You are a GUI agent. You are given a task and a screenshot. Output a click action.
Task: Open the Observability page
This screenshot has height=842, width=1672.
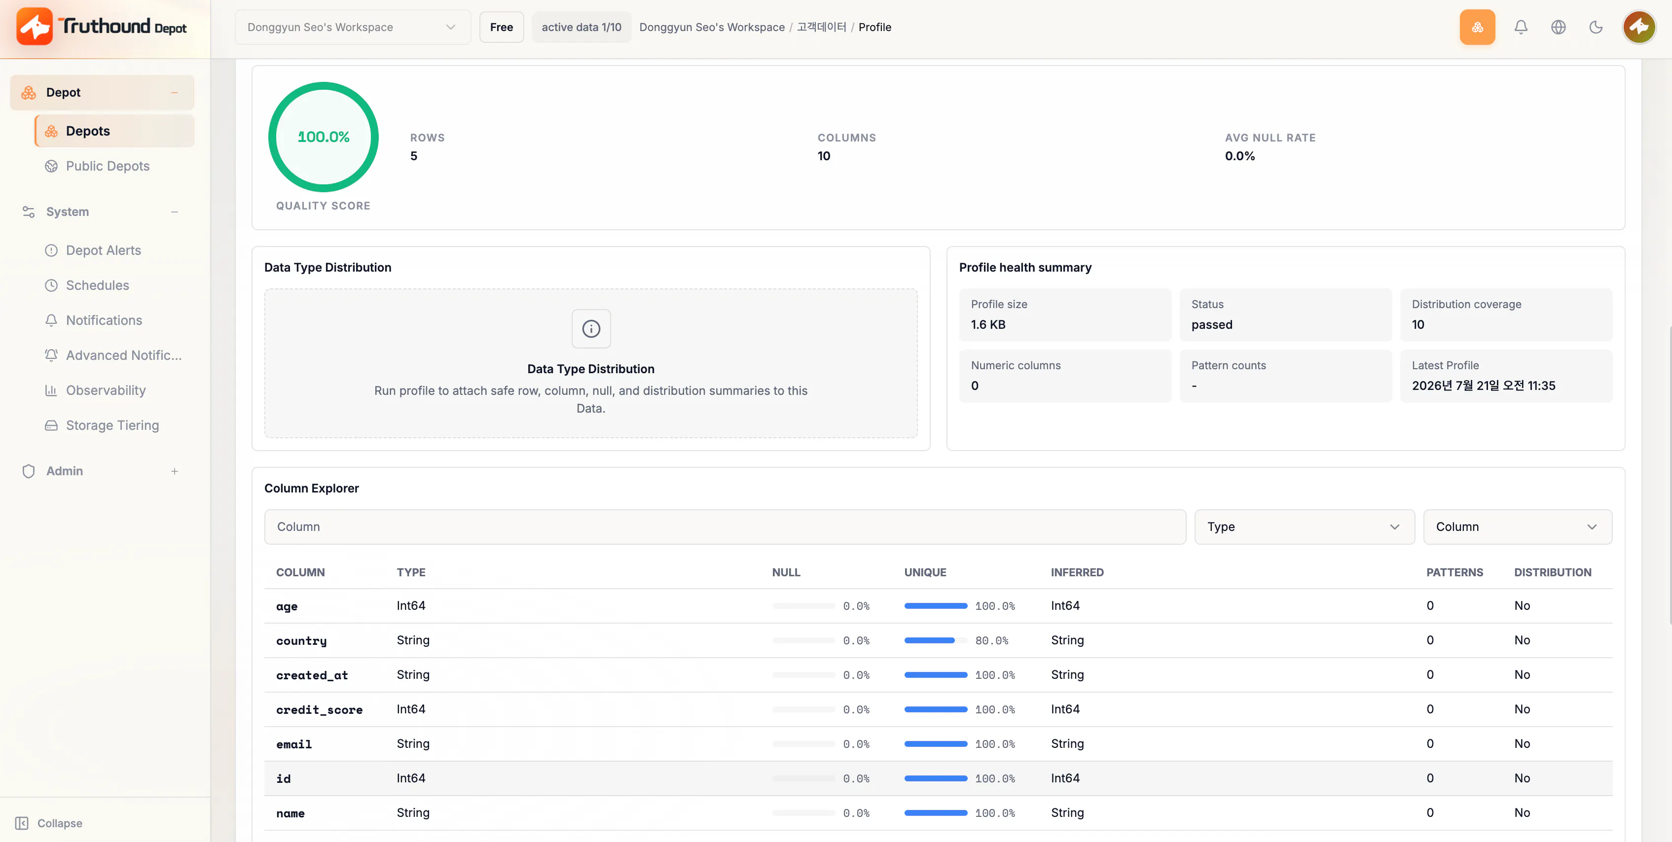tap(106, 390)
